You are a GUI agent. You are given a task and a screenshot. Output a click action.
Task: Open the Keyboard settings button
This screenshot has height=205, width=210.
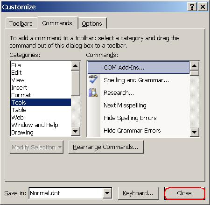[139, 193]
